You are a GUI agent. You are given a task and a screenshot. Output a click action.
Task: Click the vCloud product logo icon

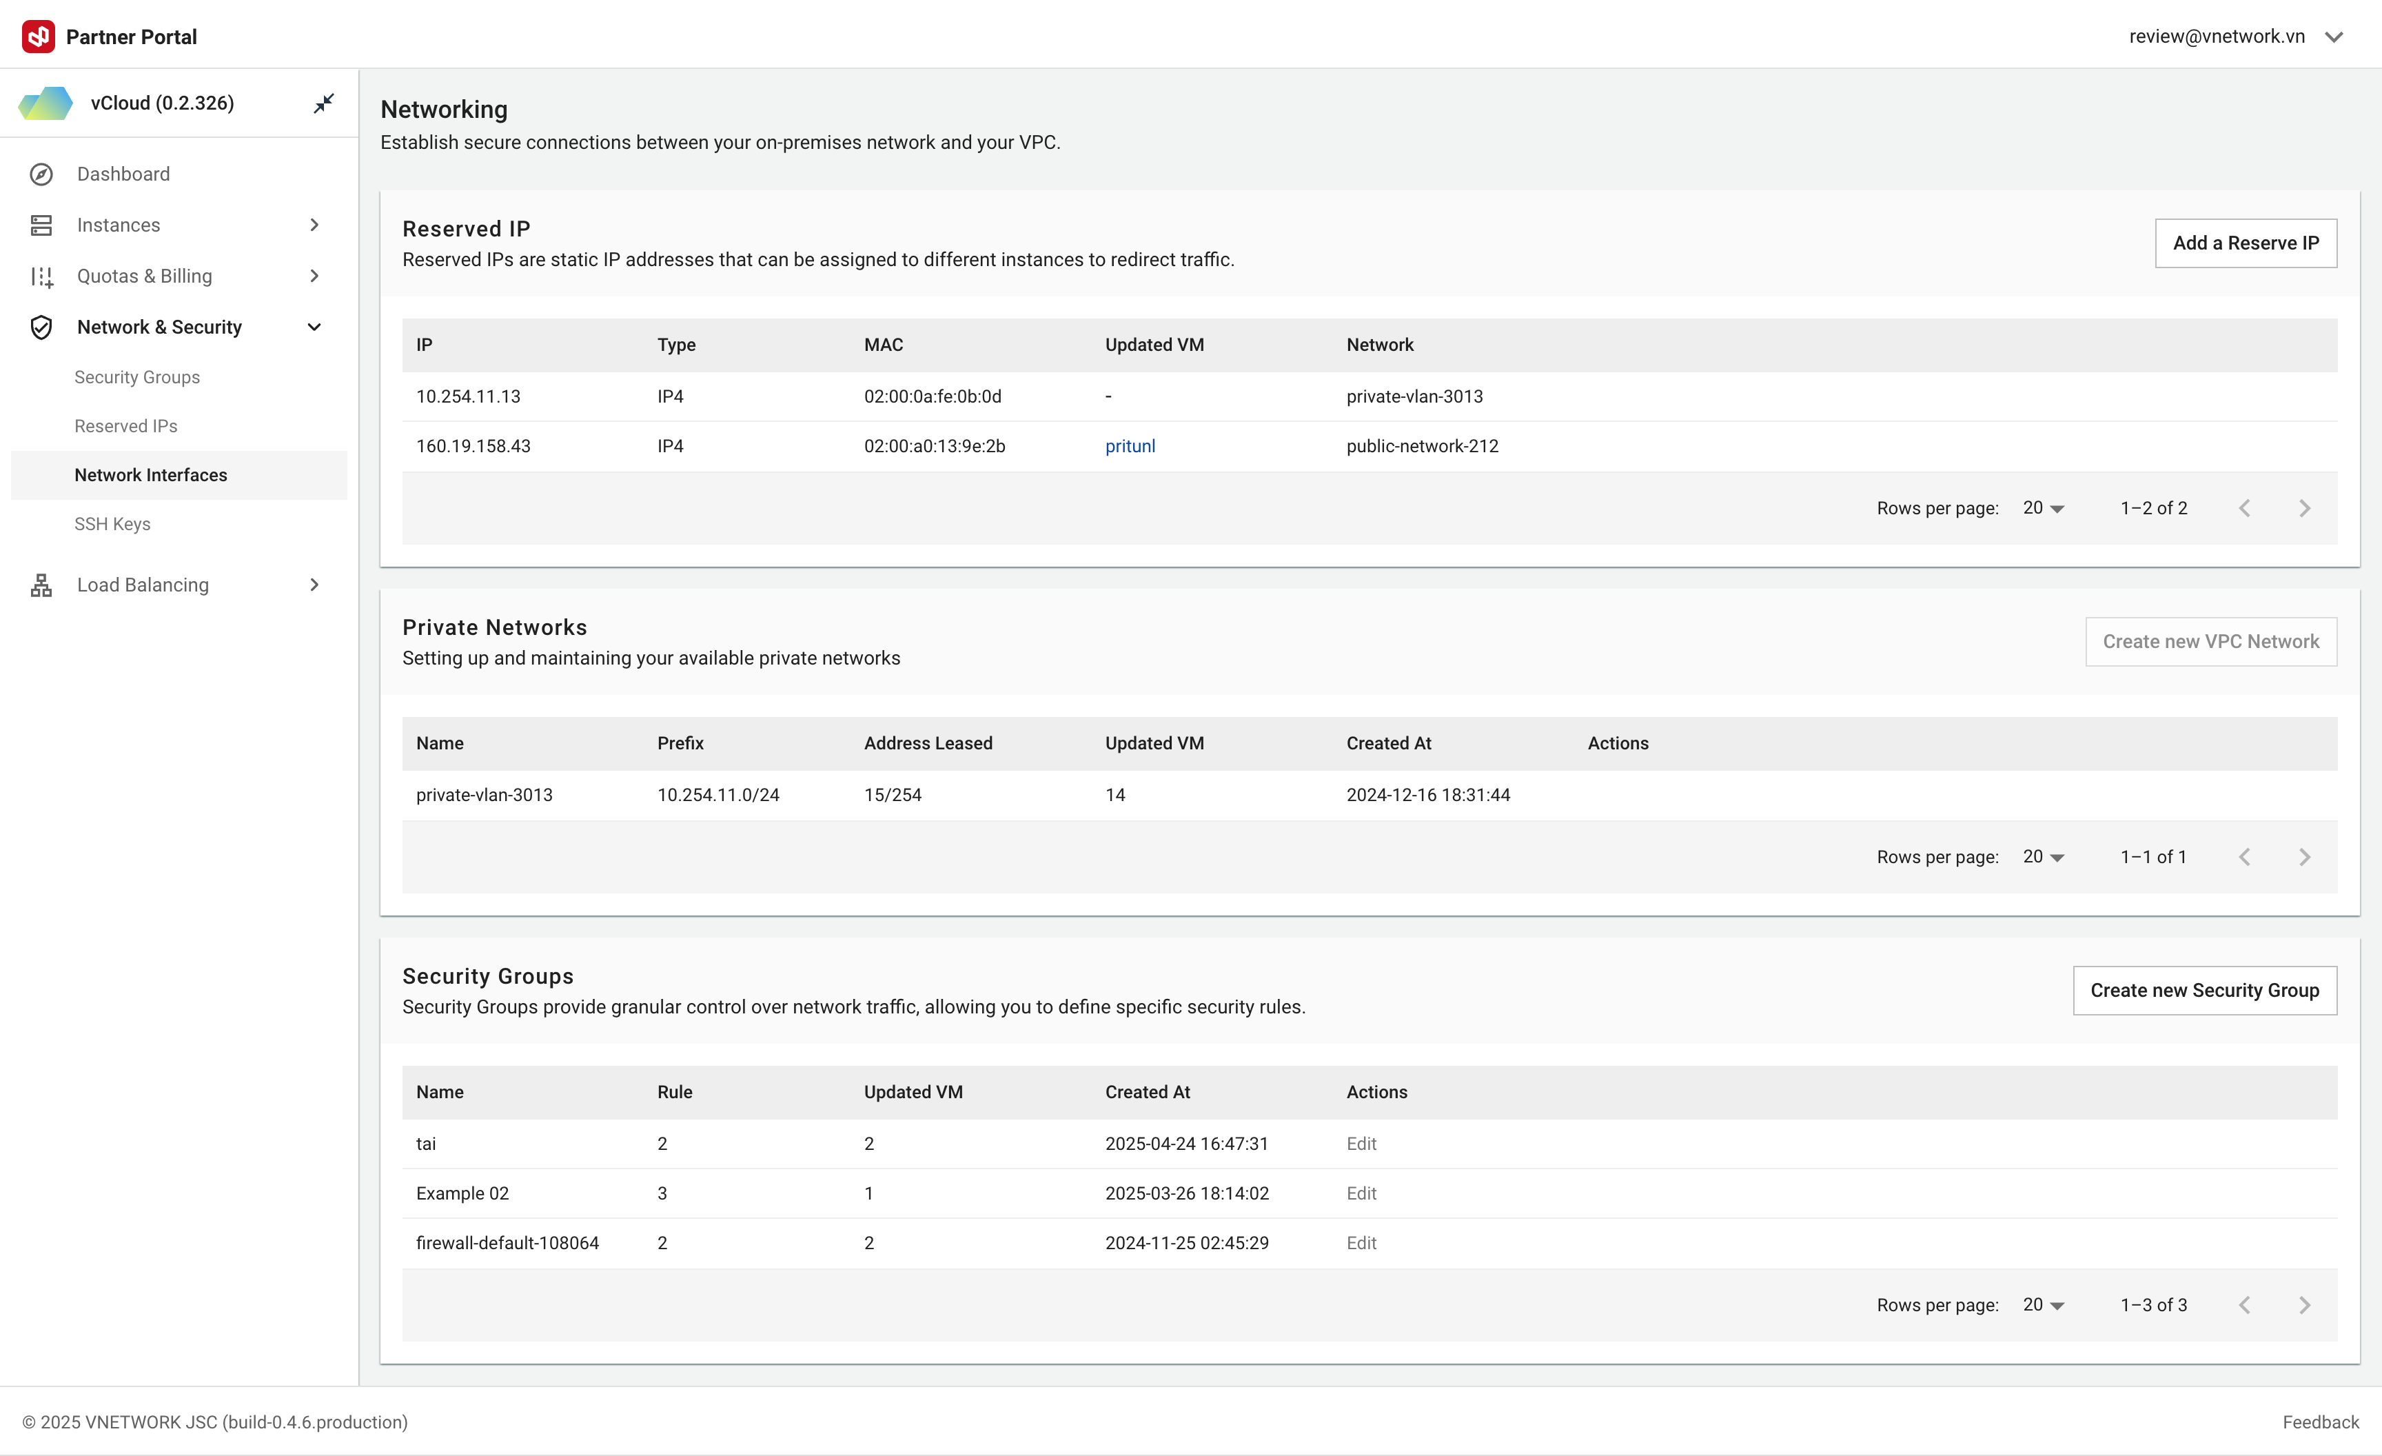tap(45, 103)
